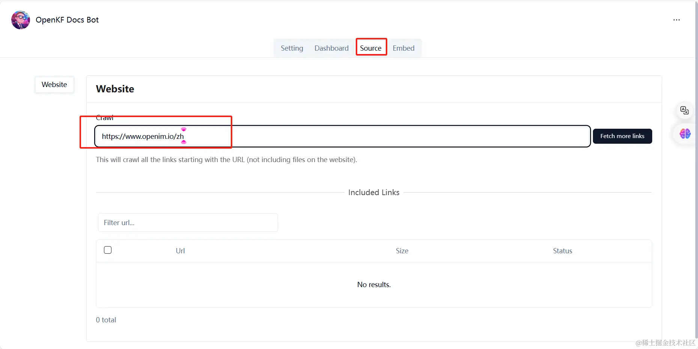Click the OpenKF Docs Bot avatar

click(x=21, y=20)
